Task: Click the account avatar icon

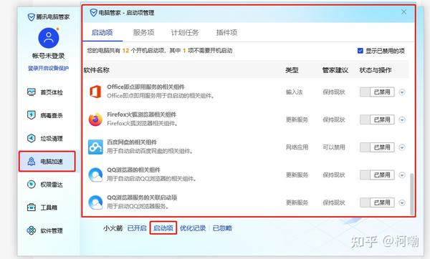Action: click(49, 38)
